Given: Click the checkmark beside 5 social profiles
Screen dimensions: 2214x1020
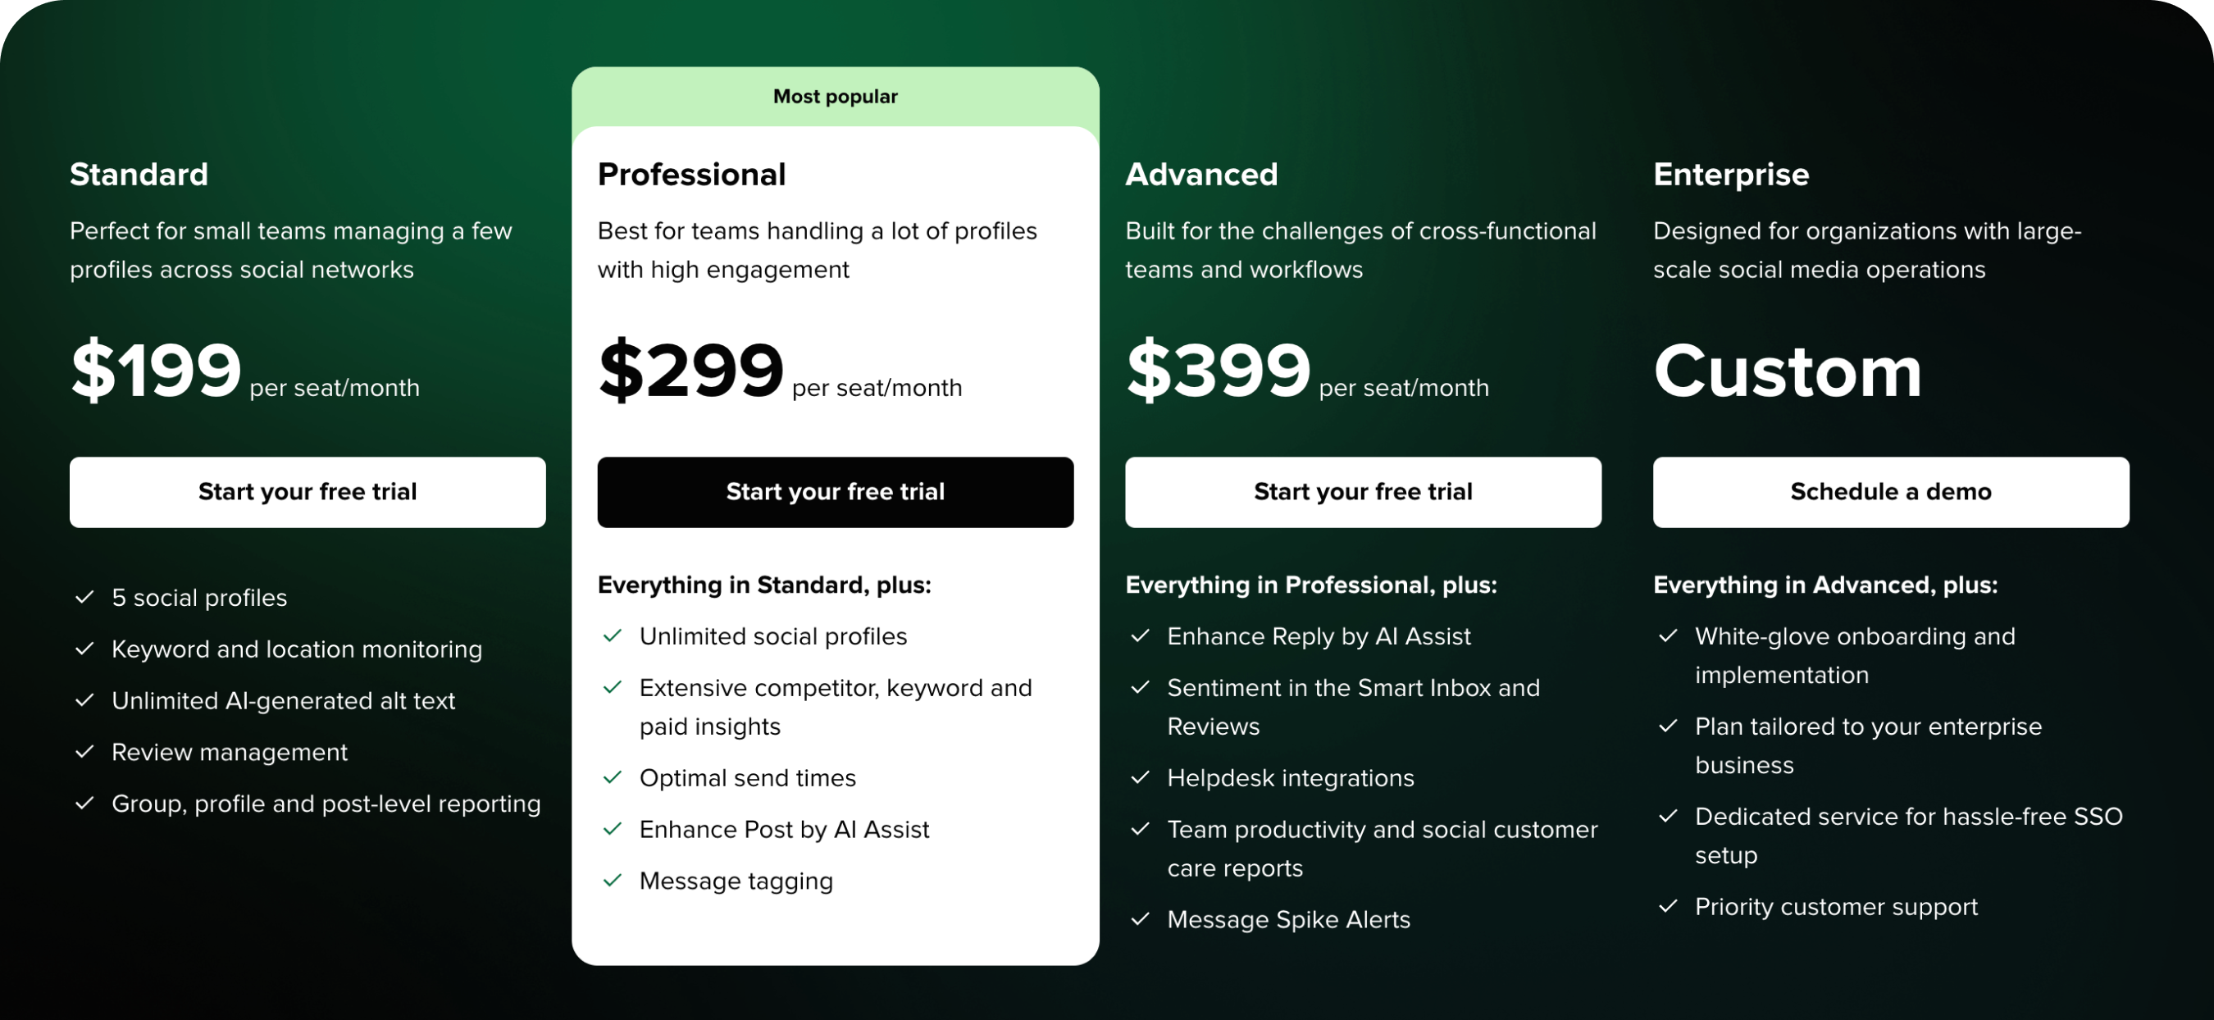Looking at the screenshot, I should 84,596.
